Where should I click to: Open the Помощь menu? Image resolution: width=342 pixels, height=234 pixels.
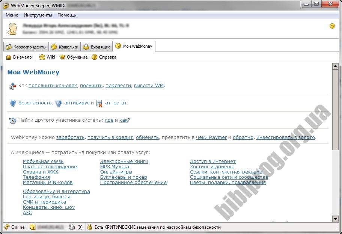coord(66,15)
